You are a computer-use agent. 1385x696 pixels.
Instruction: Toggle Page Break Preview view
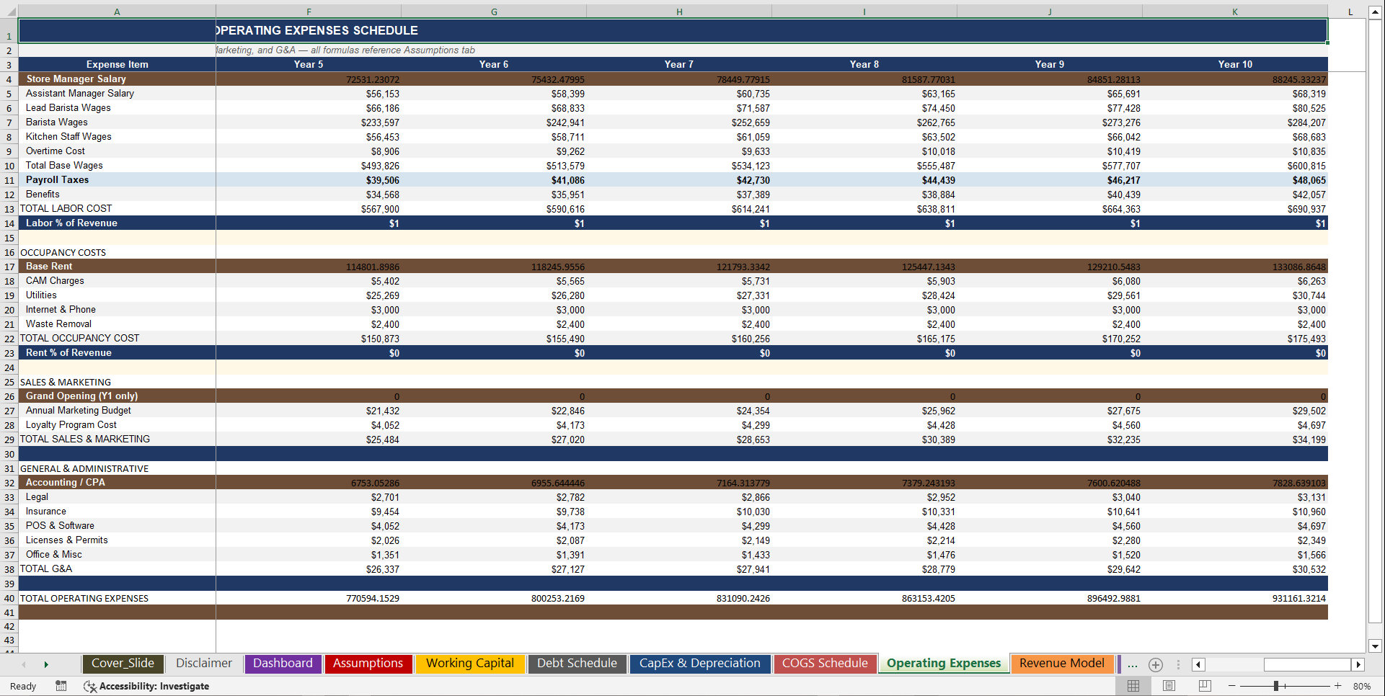point(1204,686)
